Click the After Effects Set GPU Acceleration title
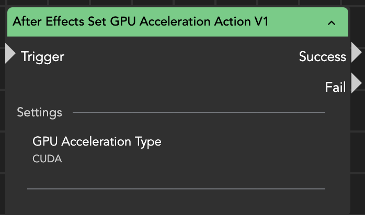This screenshot has height=215, width=365. click(x=140, y=22)
